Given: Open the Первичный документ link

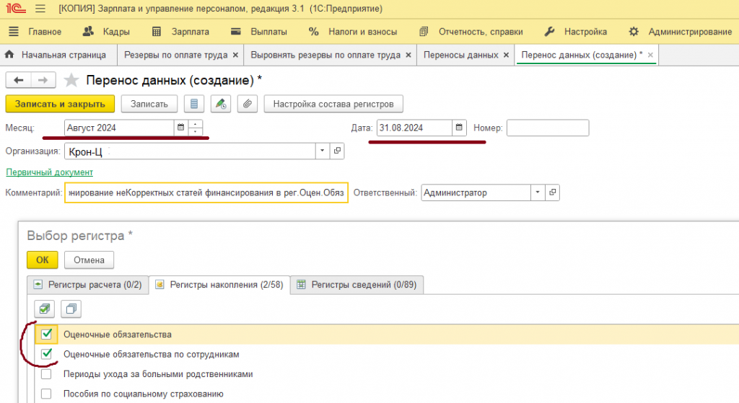Looking at the screenshot, I should 50,172.
